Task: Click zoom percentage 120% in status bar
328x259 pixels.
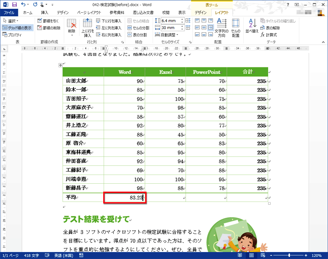Action: [x=317, y=255]
